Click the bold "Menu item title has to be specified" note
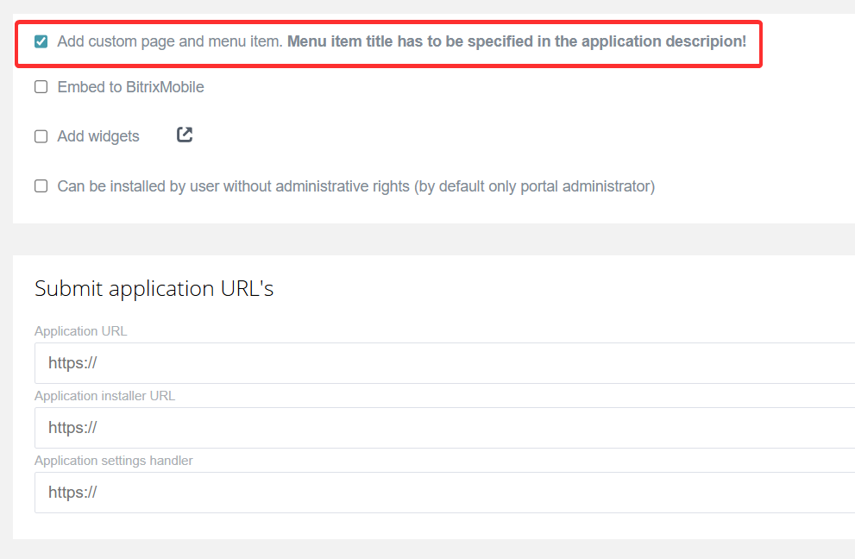Viewport: 855px width, 559px height. point(516,41)
